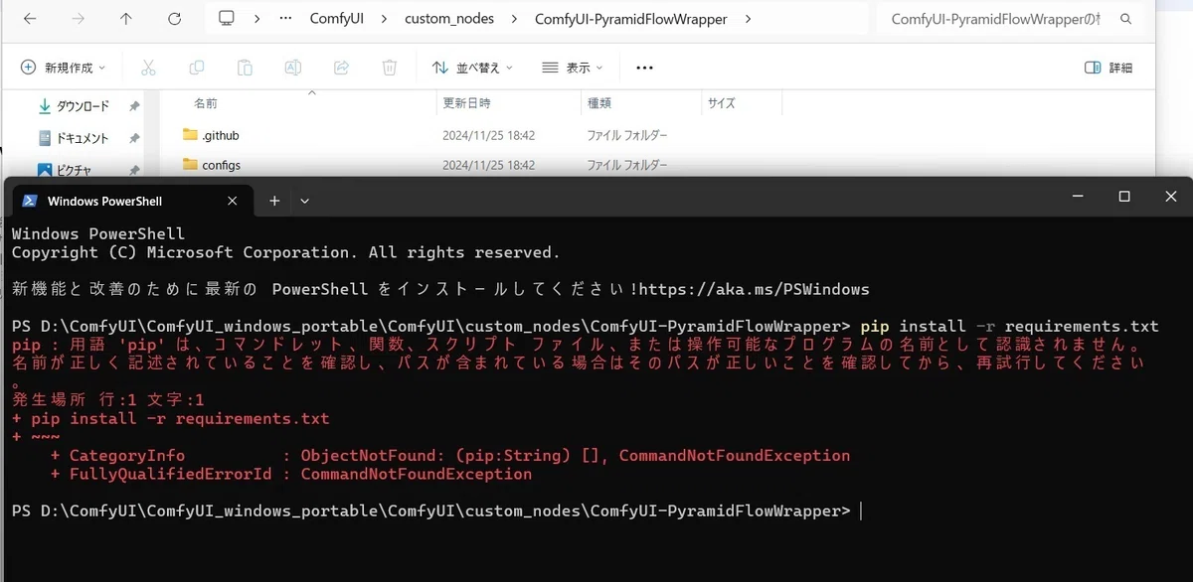Click the ファイル フォルダー type for configs
1193x582 pixels.
click(626, 165)
